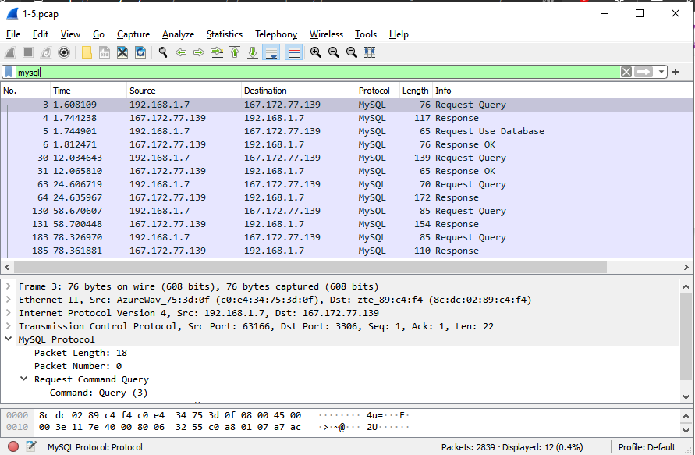695x455 pixels.
Task: Select packet 185 Response row
Action: coord(346,251)
